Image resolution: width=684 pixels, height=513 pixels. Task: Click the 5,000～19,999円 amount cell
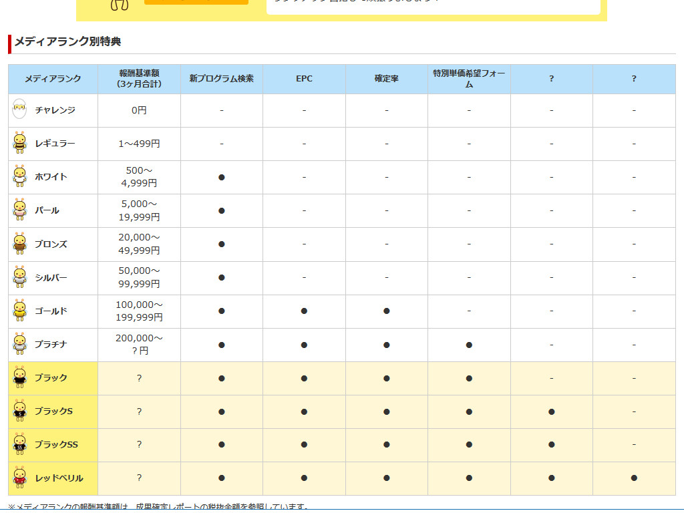(139, 210)
